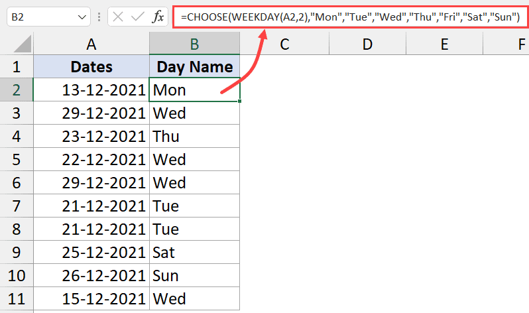The image size is (529, 313).
Task: Open the Name Box dropdown arrow
Action: click(82, 16)
